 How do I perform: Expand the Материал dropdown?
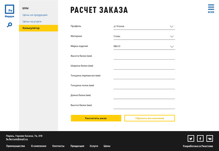(144, 37)
